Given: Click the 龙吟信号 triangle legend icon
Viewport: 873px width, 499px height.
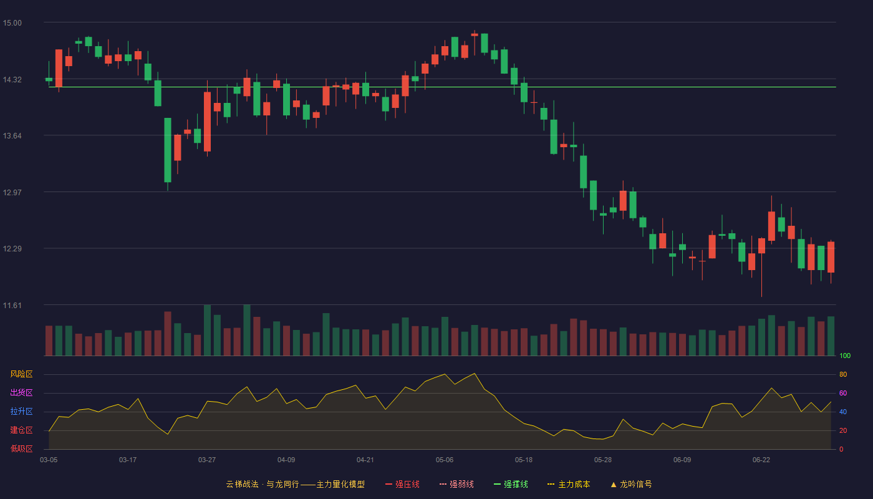Looking at the screenshot, I should pos(614,484).
